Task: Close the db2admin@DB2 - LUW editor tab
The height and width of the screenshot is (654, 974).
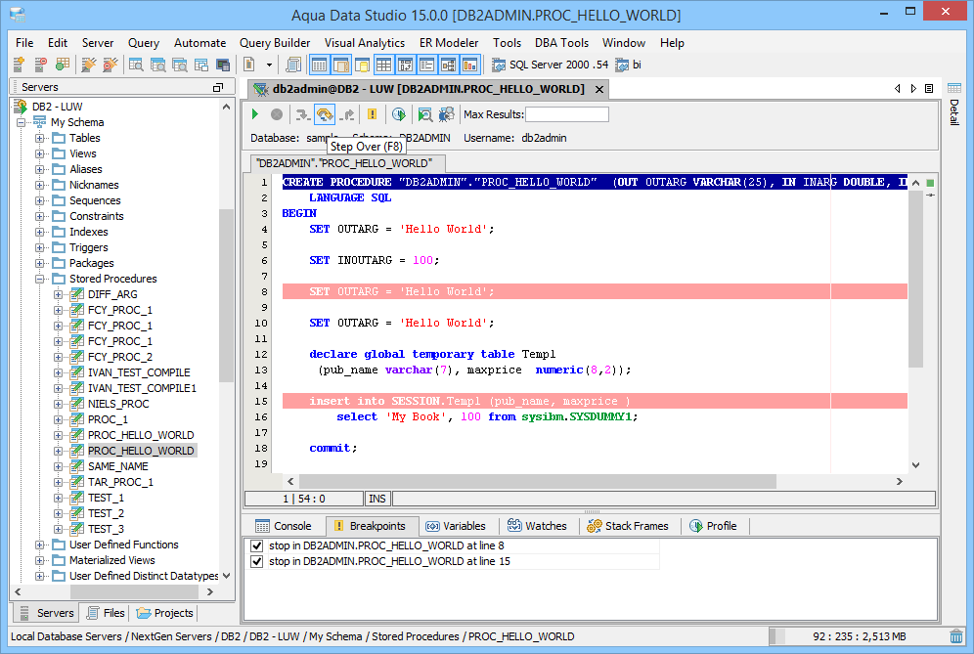Action: [x=599, y=89]
